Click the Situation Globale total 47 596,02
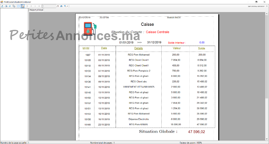 pos(196,132)
